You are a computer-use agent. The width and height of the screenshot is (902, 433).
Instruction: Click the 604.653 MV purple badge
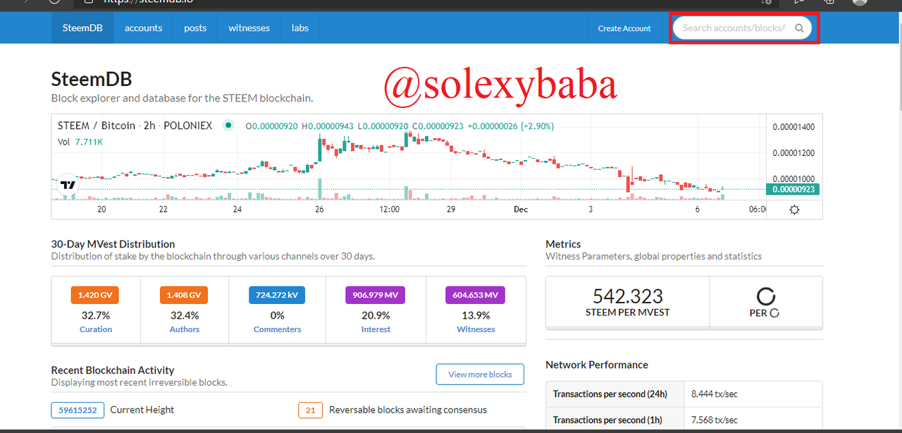tap(476, 295)
